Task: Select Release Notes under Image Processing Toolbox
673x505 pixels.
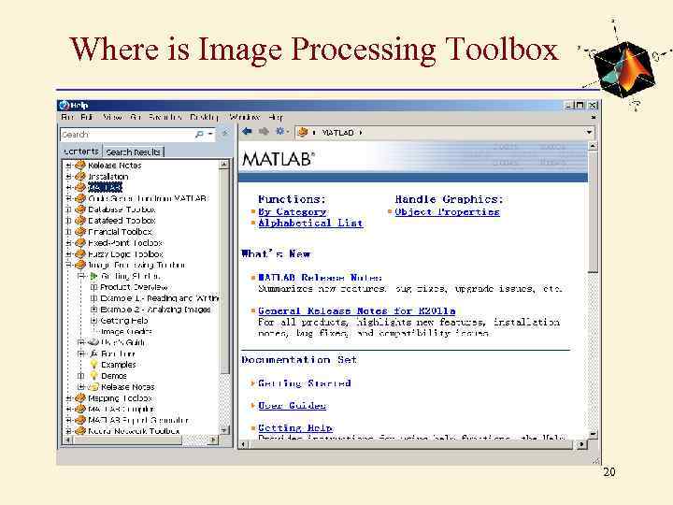Action: [x=127, y=387]
